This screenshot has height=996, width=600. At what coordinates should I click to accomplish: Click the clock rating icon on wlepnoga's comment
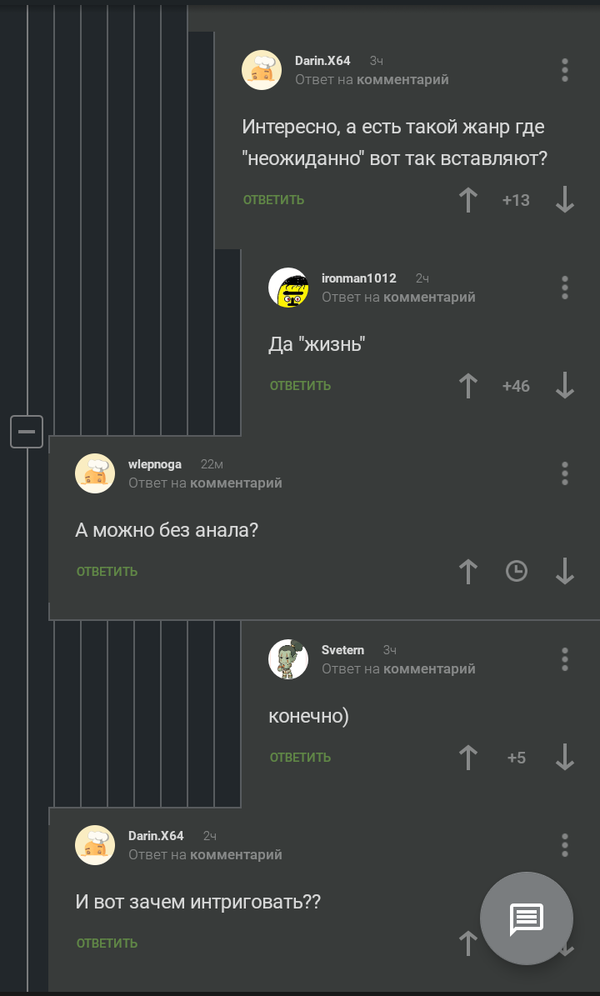point(516,571)
